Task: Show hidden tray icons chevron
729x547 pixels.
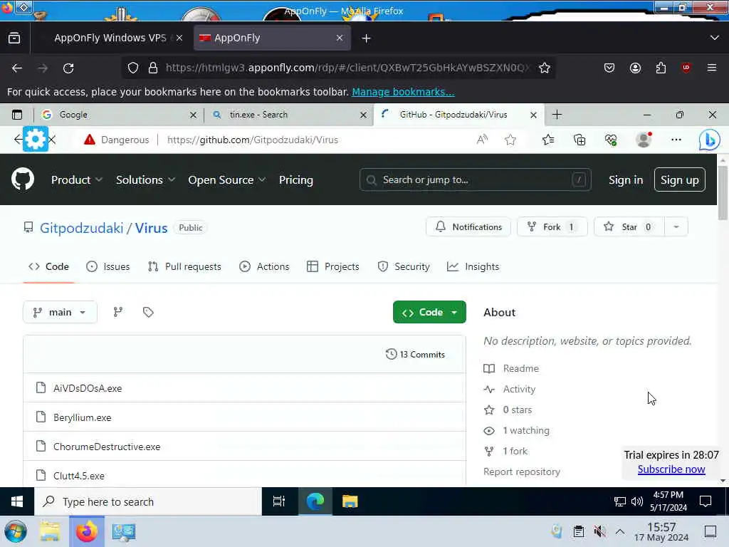Action: pos(620,531)
